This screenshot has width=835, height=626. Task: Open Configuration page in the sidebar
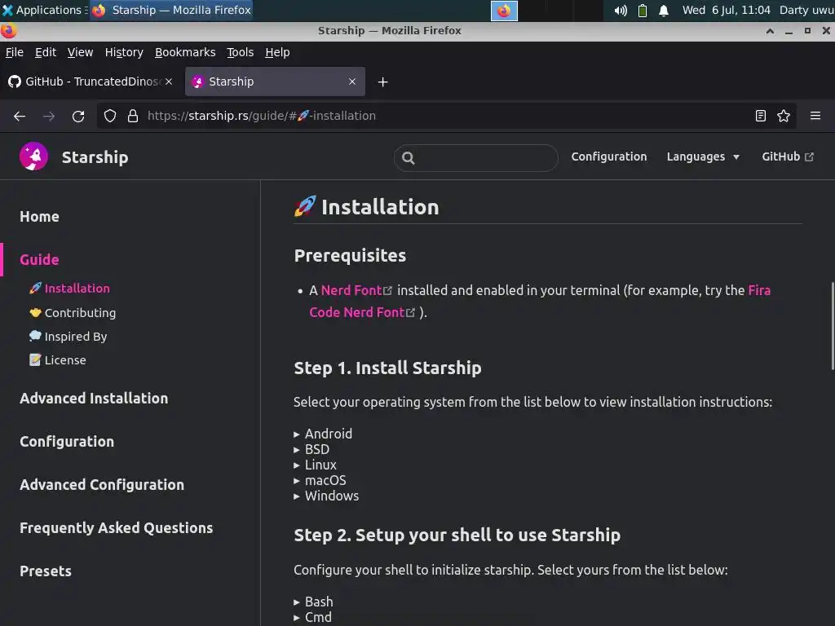click(67, 441)
